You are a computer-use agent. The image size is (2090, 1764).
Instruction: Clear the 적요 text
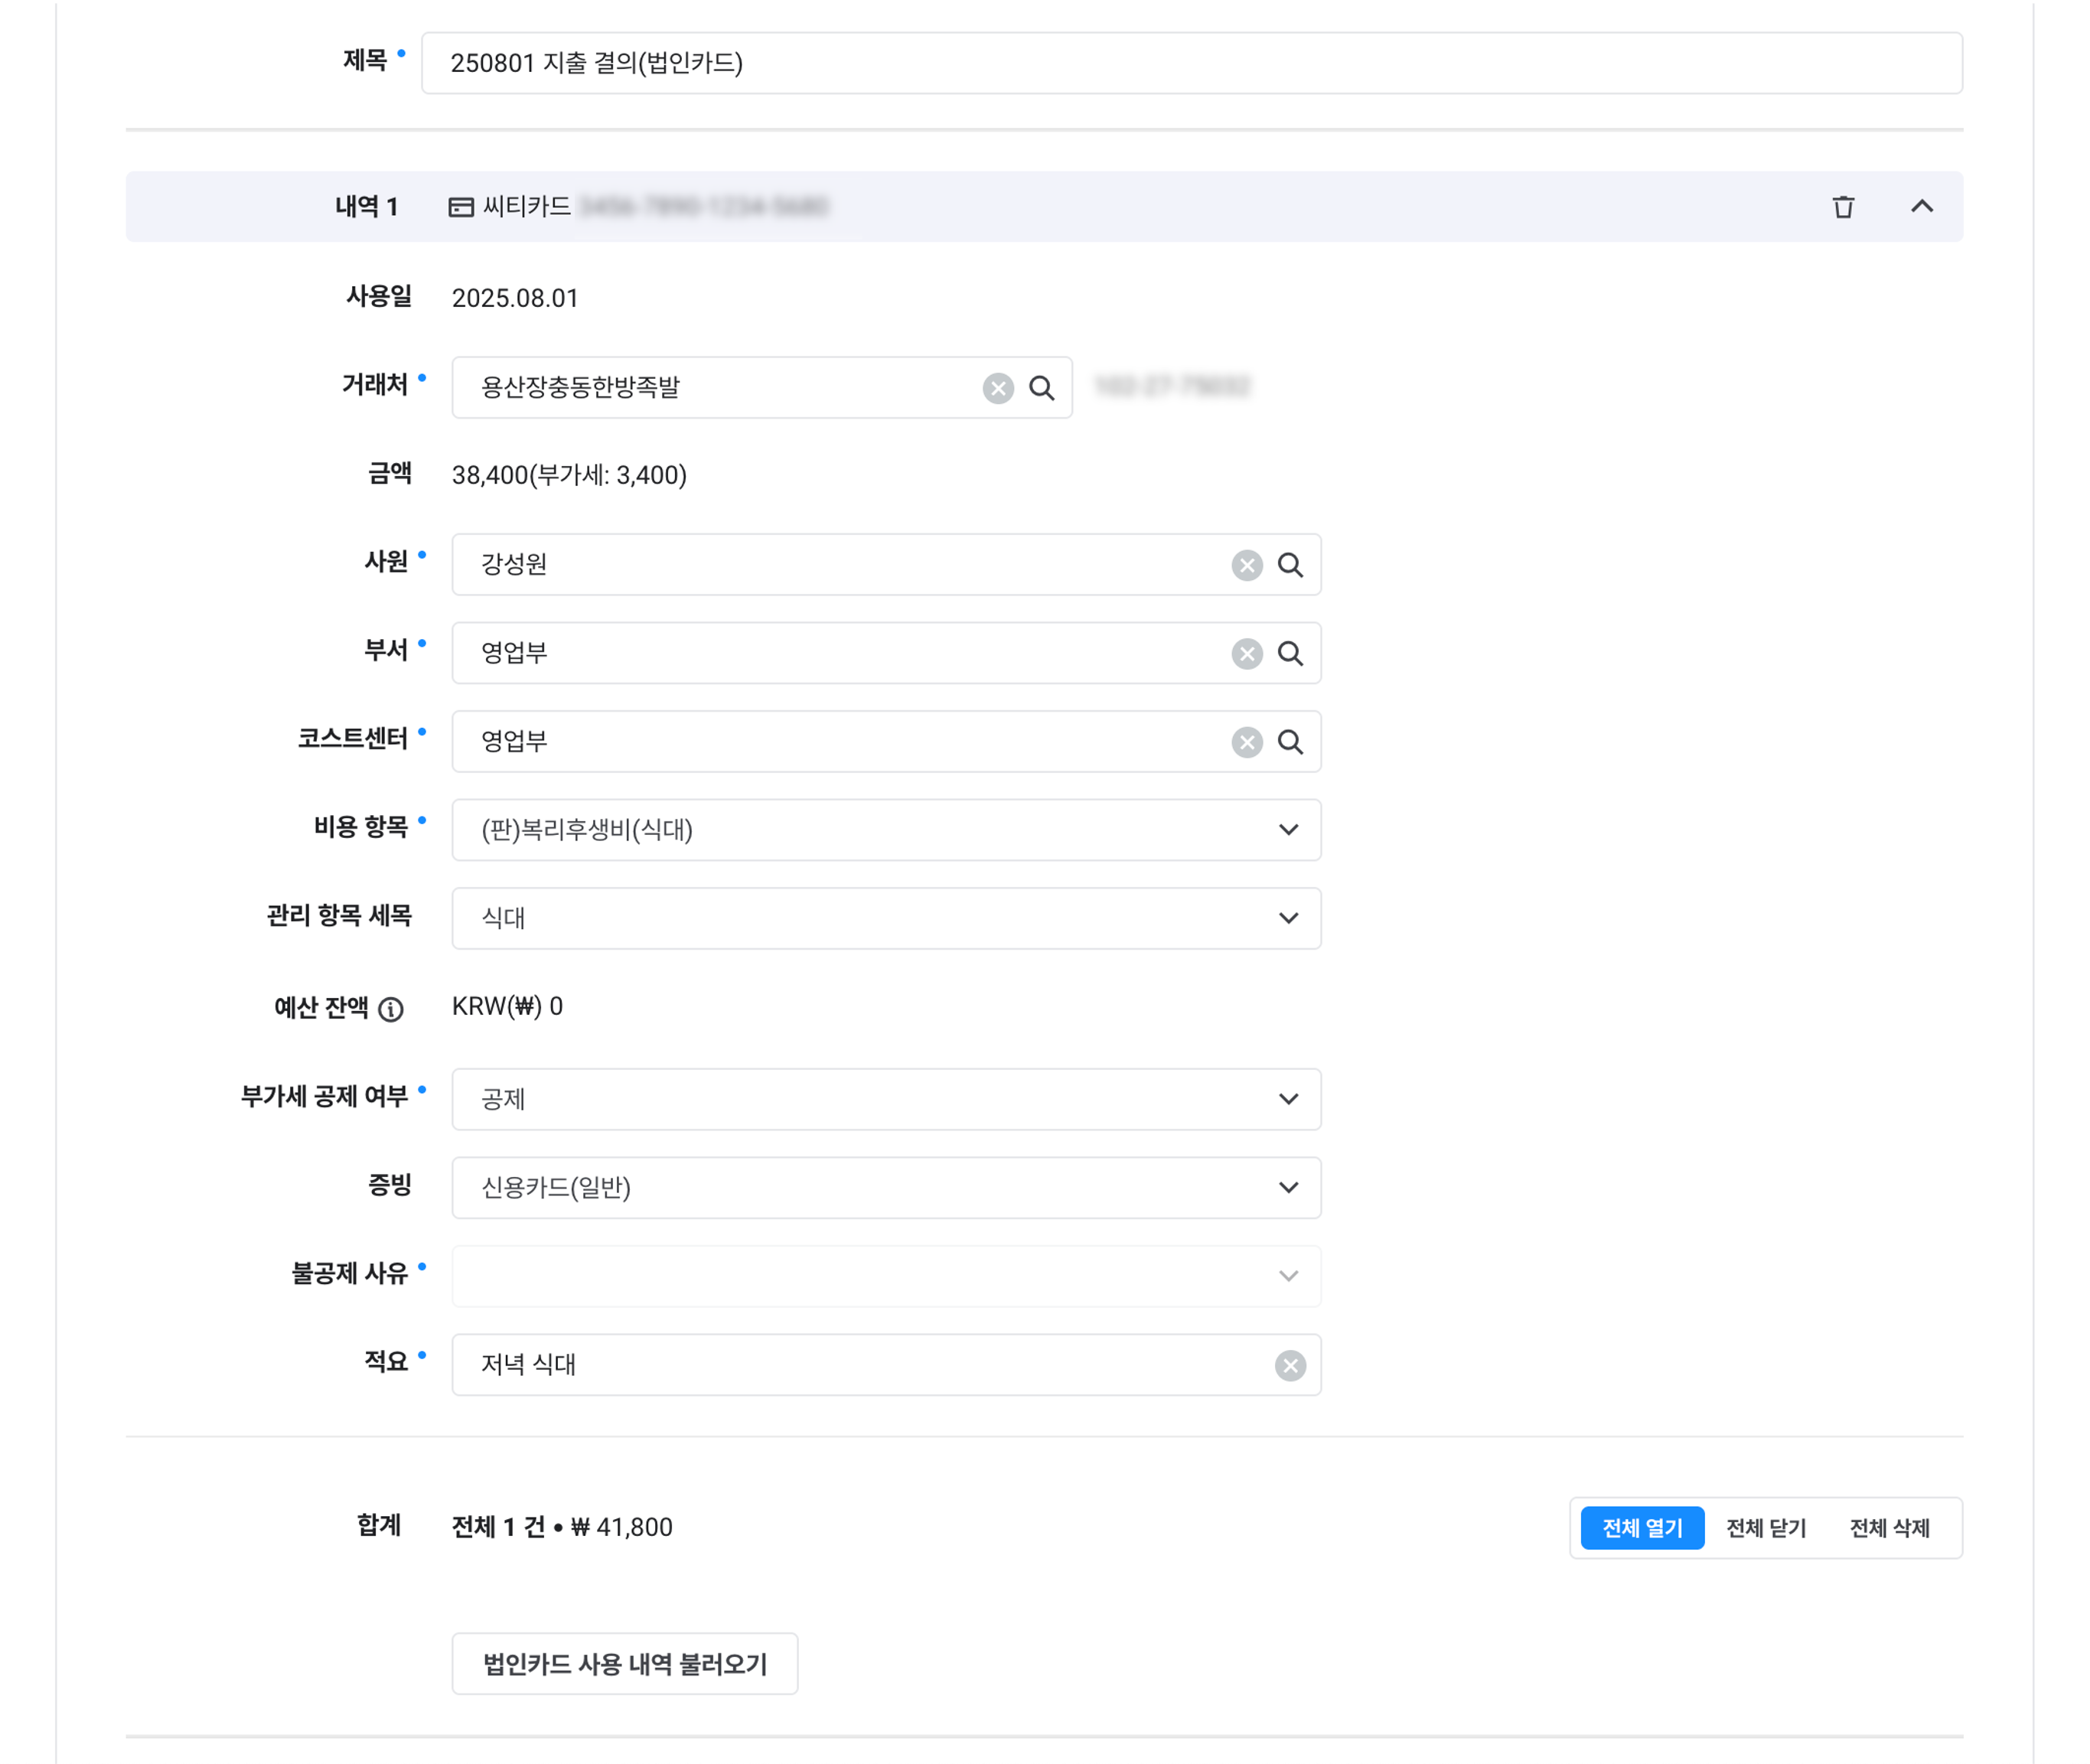1290,1365
